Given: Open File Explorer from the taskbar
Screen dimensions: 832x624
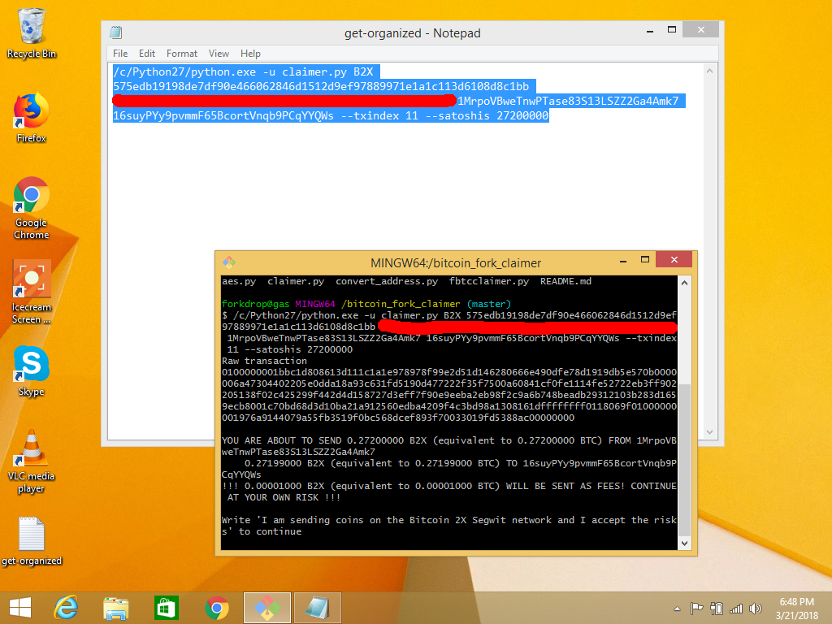Looking at the screenshot, I should [x=116, y=608].
